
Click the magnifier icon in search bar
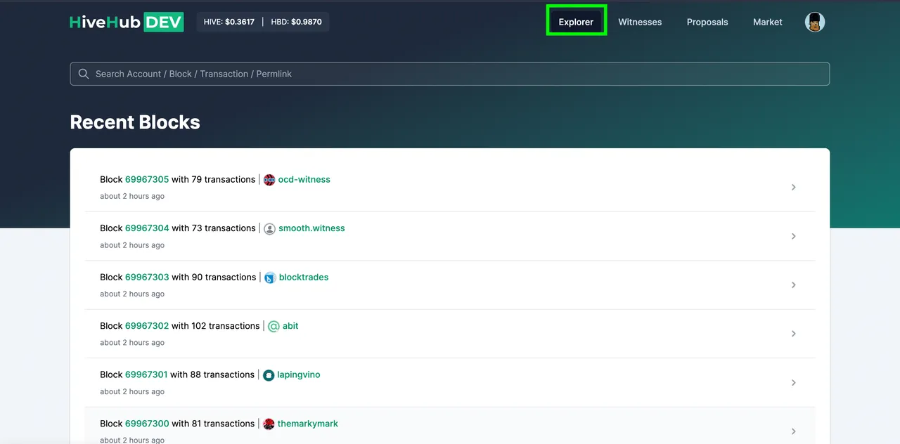click(x=84, y=74)
